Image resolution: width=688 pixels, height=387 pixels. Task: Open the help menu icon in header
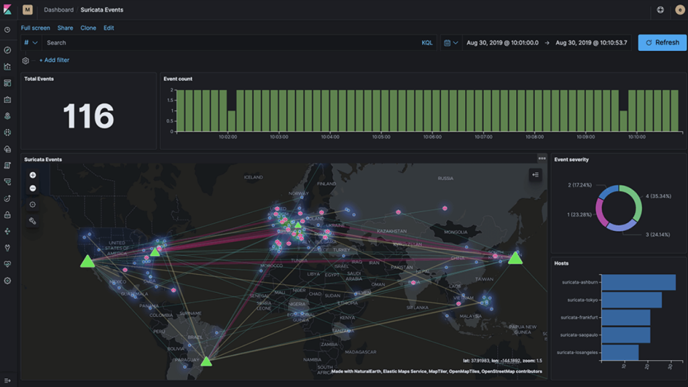pos(660,9)
